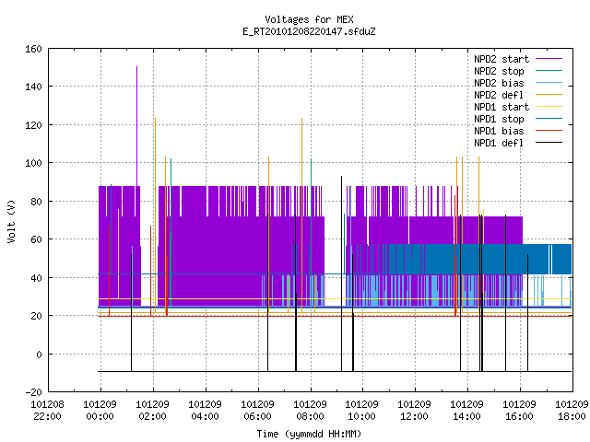Screen dimensions: 590x442
Task: Select the NPD1 defl legend label
Action: [x=499, y=143]
